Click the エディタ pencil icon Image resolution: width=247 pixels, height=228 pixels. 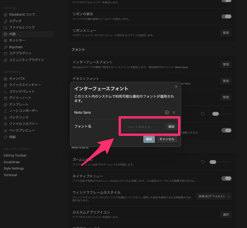[x=6, y=21]
